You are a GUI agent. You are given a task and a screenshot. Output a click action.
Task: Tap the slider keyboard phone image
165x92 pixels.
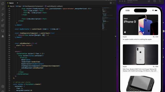click(x=140, y=84)
